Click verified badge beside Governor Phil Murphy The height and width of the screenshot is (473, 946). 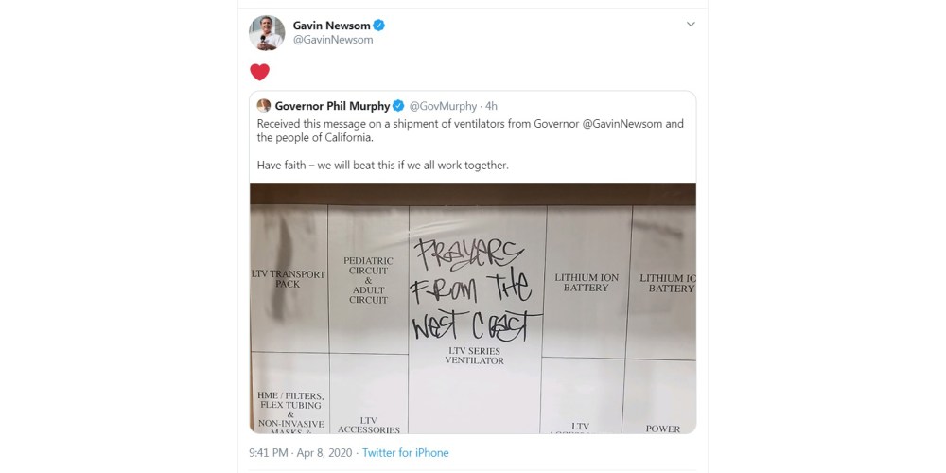(398, 106)
